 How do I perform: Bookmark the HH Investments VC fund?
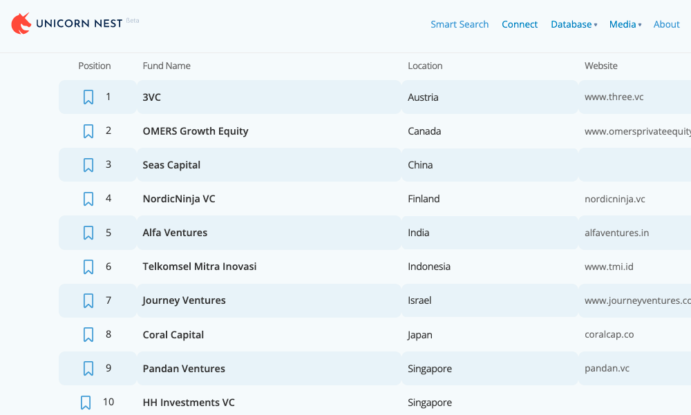coord(86,402)
